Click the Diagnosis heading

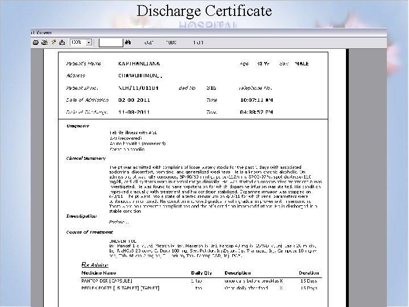(x=78, y=126)
